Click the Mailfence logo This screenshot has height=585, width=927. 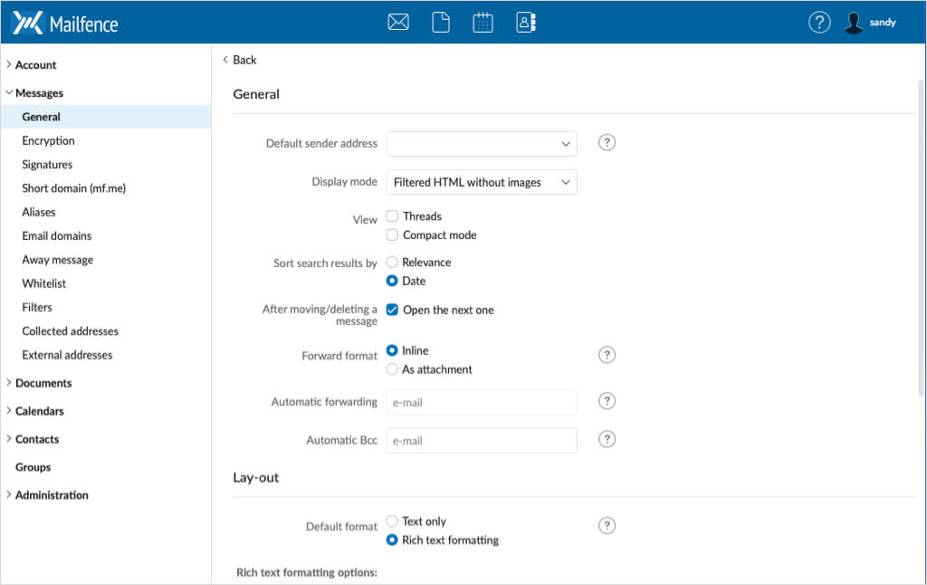(x=65, y=24)
